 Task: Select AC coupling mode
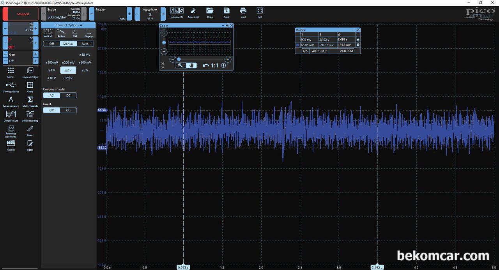point(51,95)
